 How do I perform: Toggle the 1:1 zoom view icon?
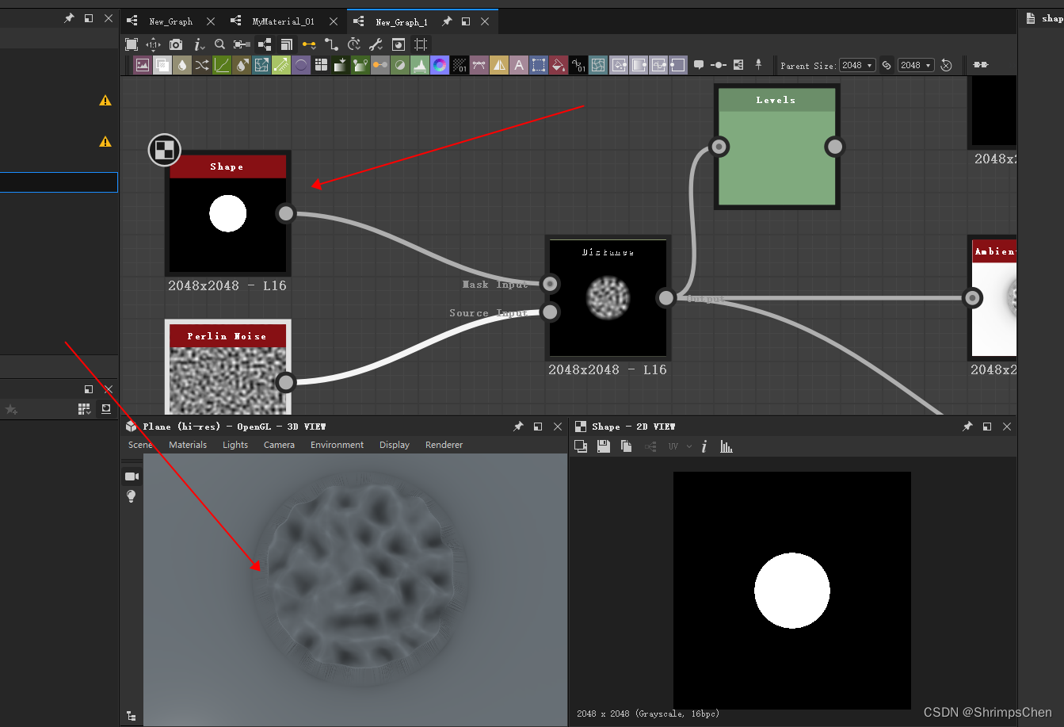154,44
